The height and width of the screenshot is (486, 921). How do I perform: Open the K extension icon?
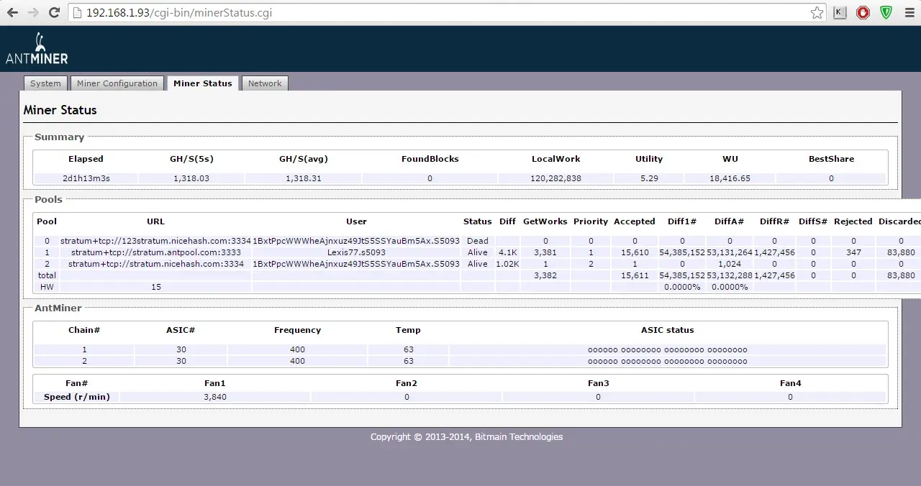(x=840, y=13)
